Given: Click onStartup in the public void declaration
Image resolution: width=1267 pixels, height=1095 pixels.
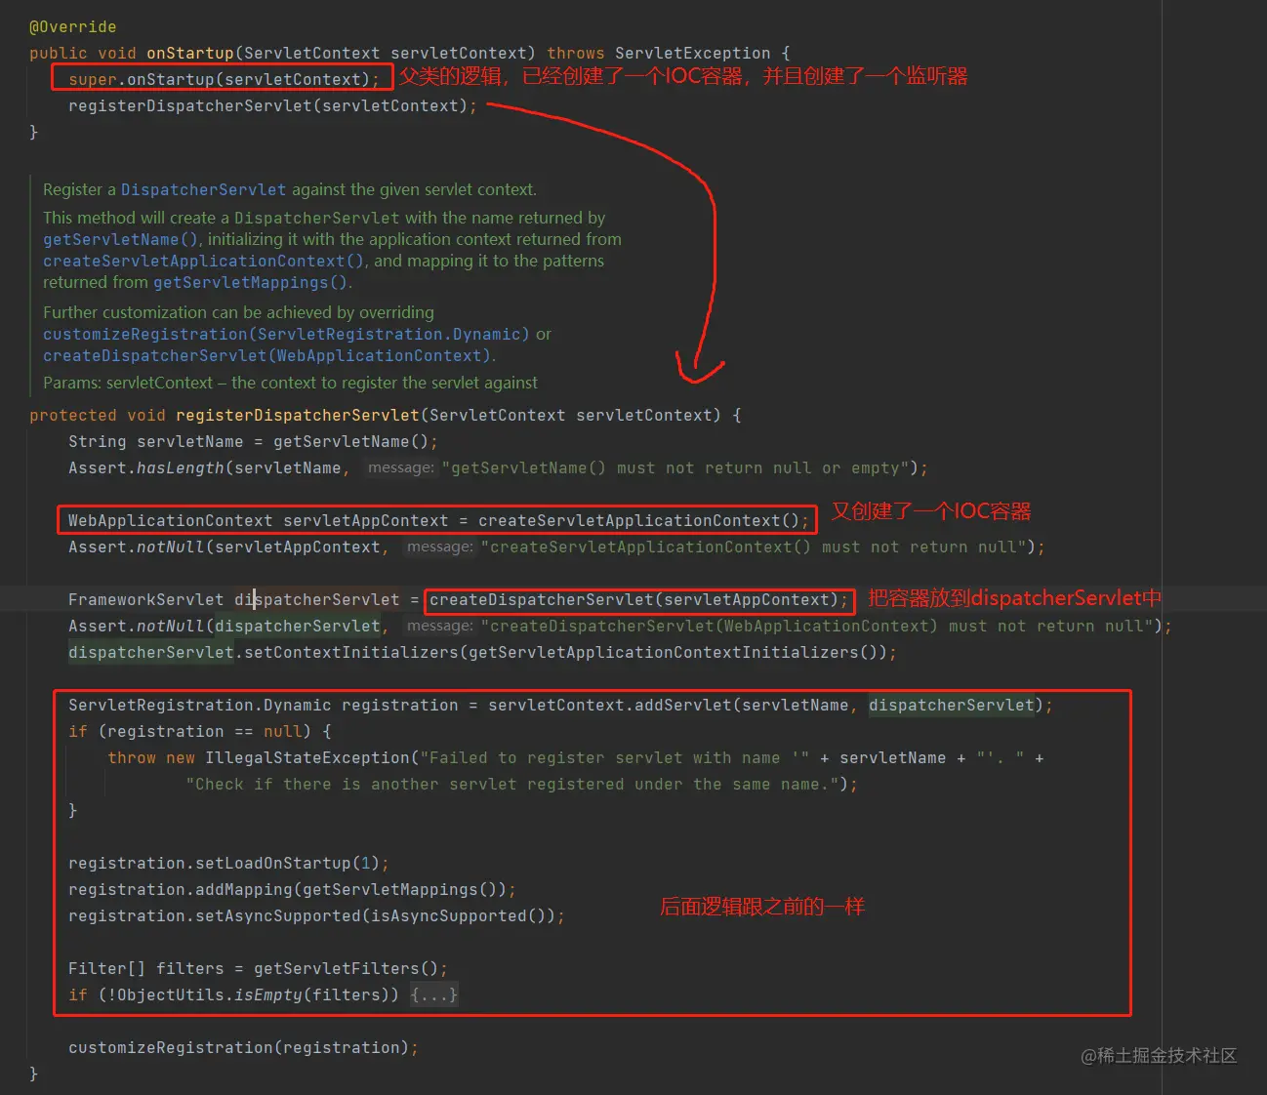Looking at the screenshot, I should [x=190, y=53].
